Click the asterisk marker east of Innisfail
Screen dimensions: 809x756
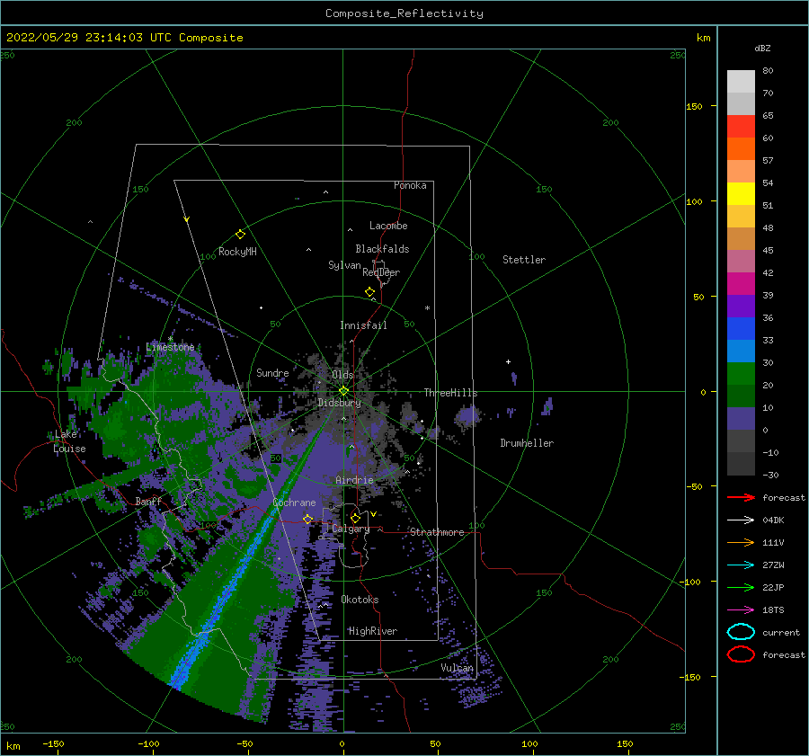click(427, 308)
